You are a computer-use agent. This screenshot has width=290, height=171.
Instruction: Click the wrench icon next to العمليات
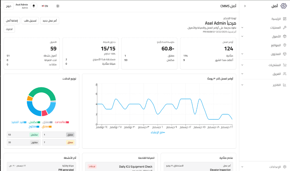click(285, 28)
